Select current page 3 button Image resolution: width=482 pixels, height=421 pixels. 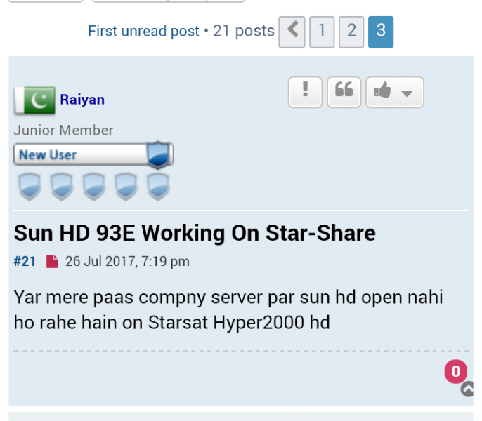pos(381,32)
